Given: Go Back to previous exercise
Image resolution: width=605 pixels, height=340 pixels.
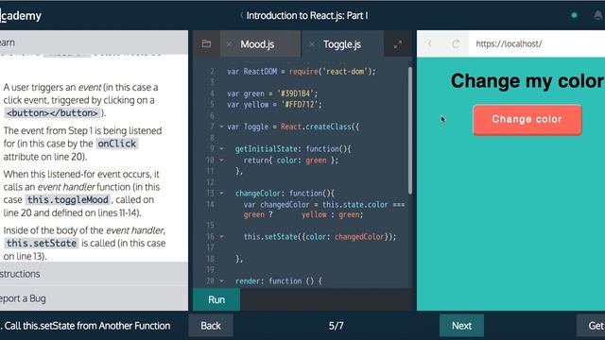Looking at the screenshot, I should [211, 326].
